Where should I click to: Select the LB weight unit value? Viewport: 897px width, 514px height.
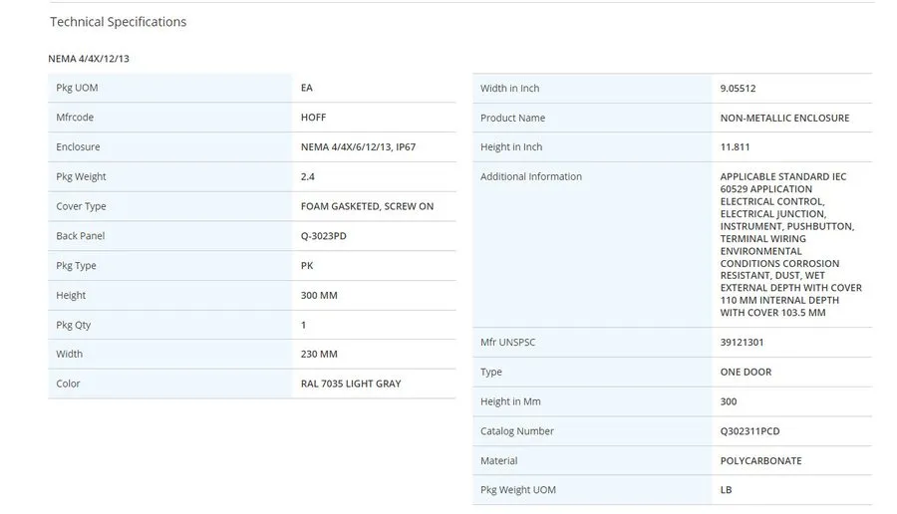(726, 489)
